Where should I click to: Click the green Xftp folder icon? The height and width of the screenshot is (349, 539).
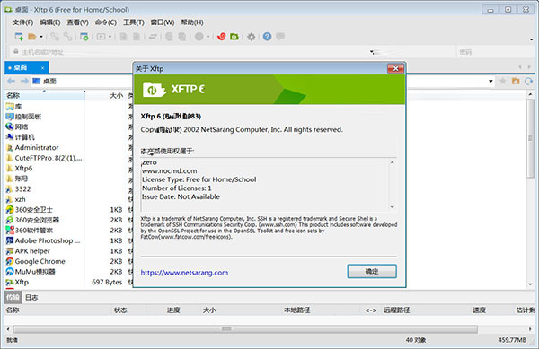(x=234, y=37)
